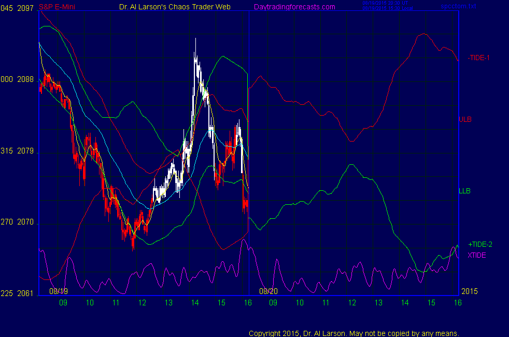Click the LLB legend label

(464, 191)
